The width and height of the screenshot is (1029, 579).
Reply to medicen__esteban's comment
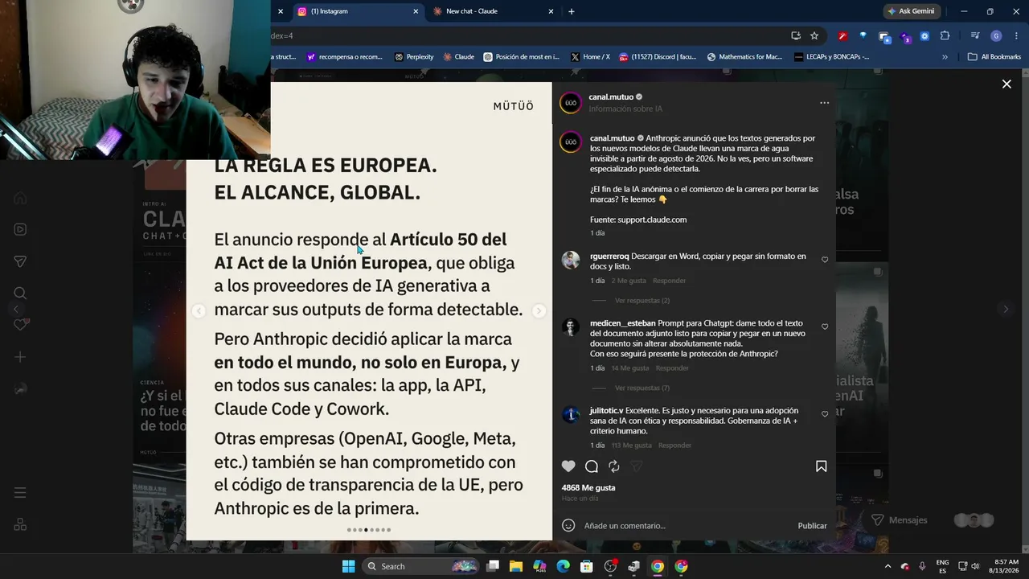(x=672, y=368)
